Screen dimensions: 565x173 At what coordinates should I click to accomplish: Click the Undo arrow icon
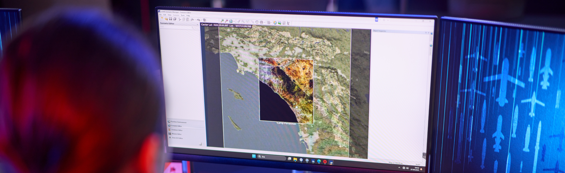click(x=192, y=20)
